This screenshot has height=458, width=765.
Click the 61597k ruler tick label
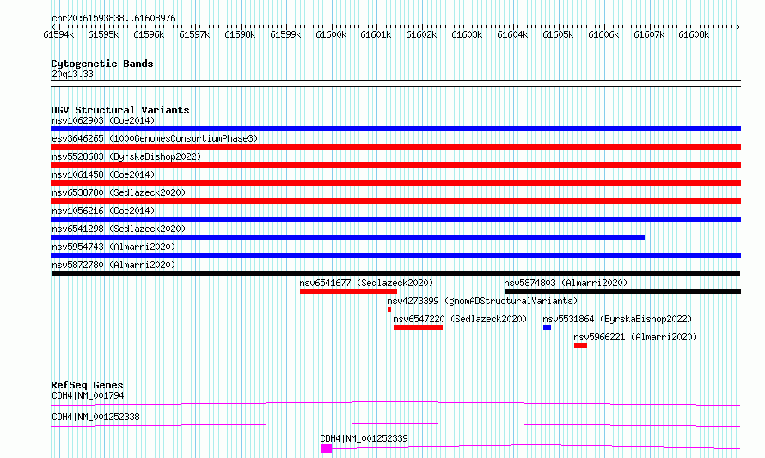coord(194,34)
